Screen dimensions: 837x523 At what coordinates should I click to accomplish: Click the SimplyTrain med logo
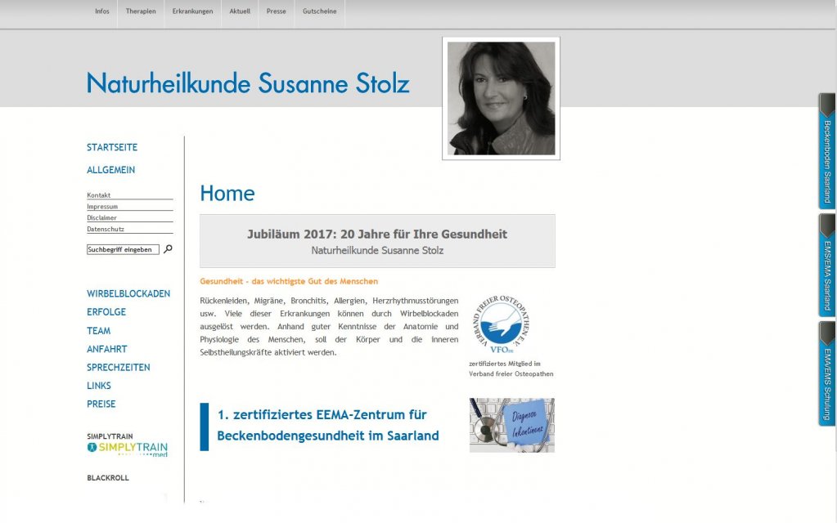[x=127, y=449]
